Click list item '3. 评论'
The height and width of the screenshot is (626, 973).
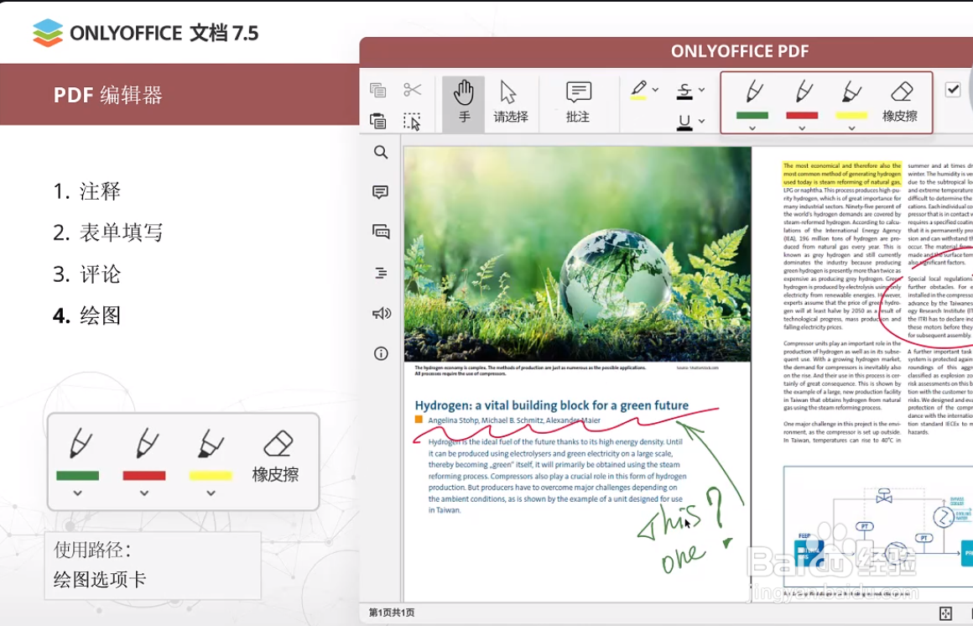87,274
